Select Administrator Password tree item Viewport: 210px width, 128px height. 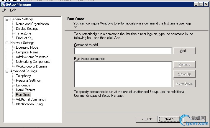[x=32, y=57]
